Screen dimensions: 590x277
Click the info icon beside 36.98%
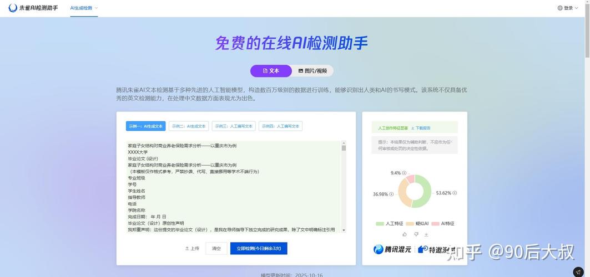coord(391,194)
